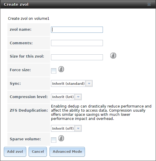Open the Force size info icon
The width and height of the screenshot is (156, 161).
click(61, 69)
